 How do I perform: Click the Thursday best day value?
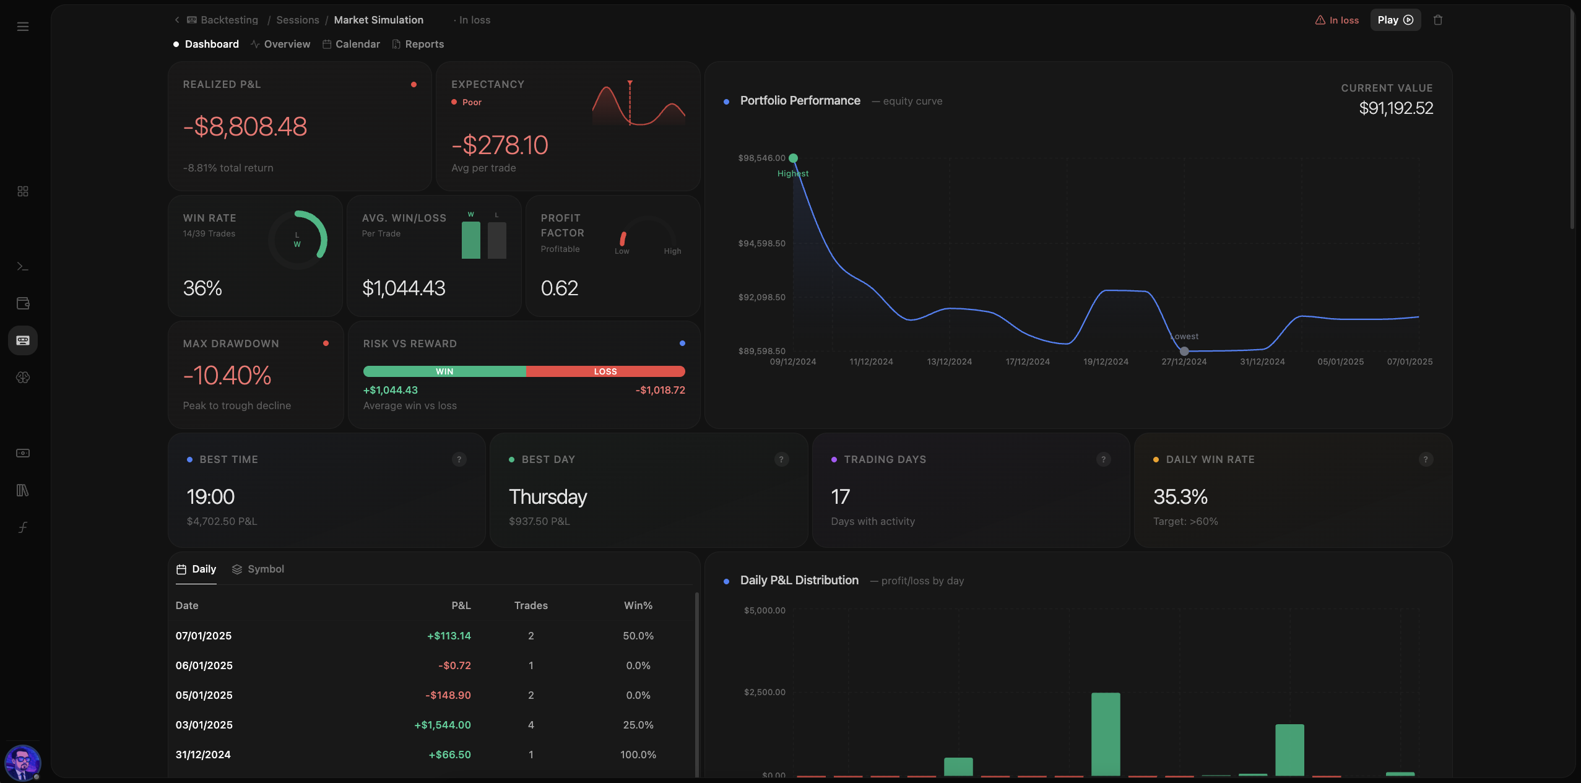(x=548, y=497)
